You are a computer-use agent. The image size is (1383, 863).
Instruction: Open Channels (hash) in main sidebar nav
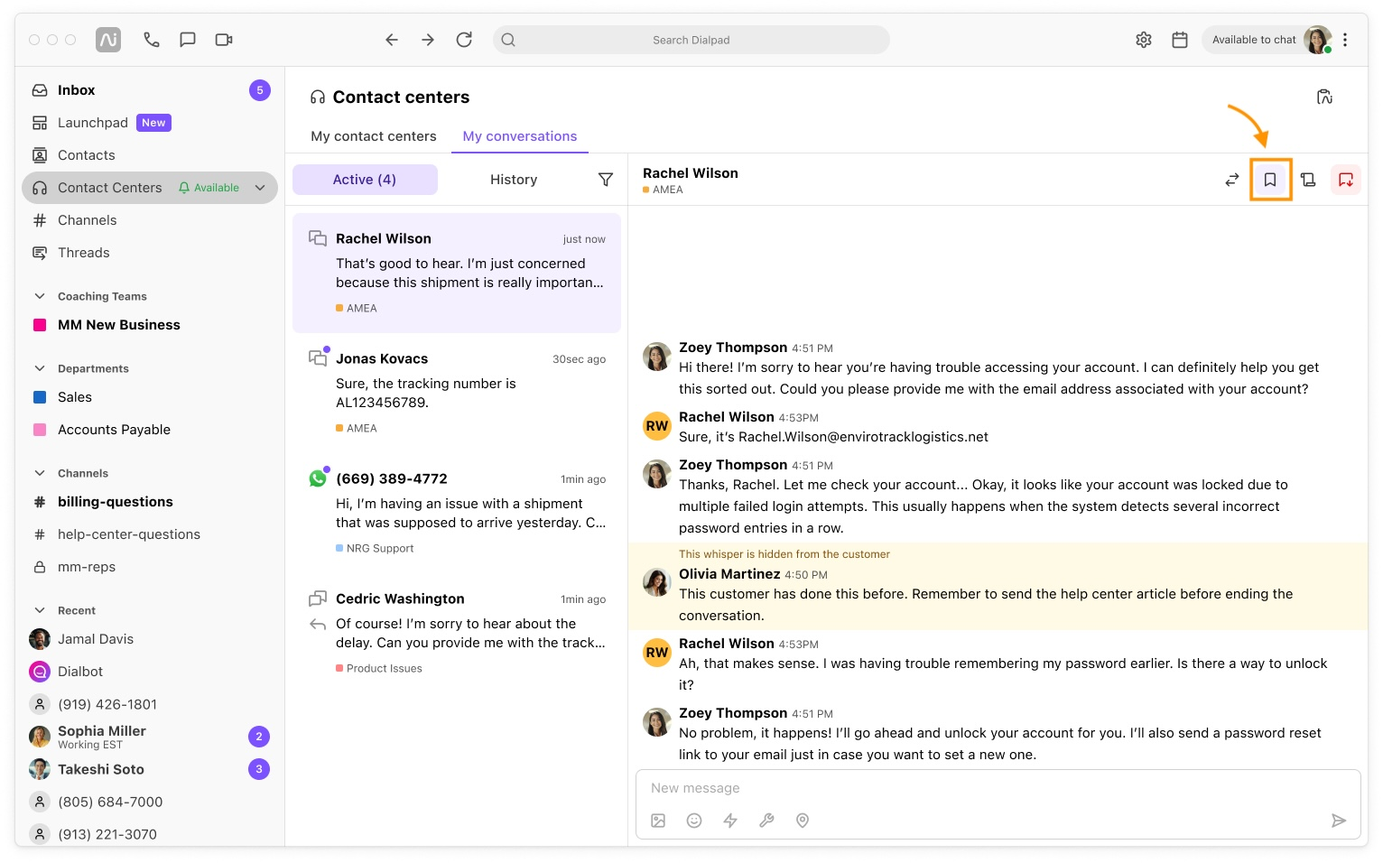[x=150, y=220]
